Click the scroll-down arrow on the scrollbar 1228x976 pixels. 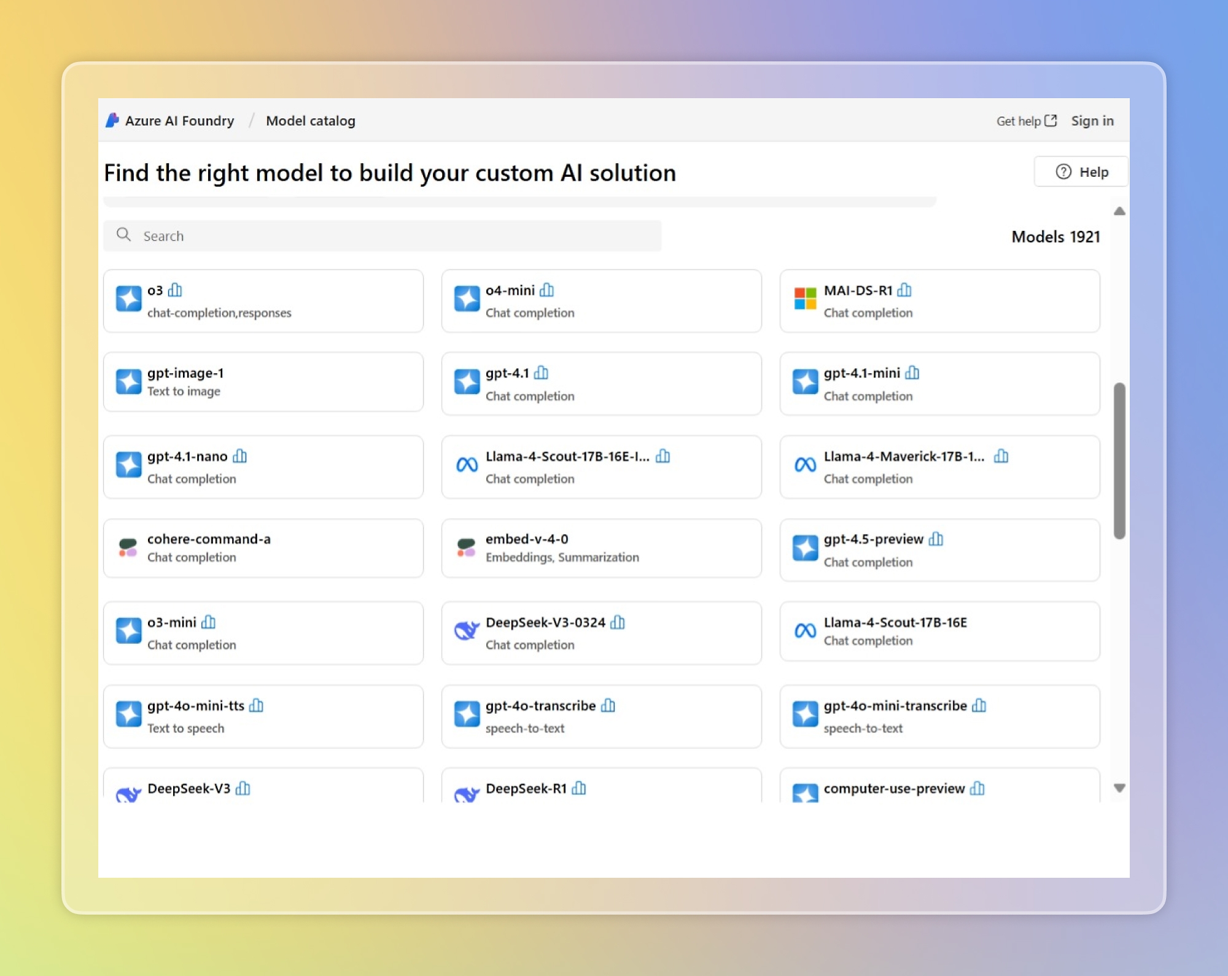coord(1119,788)
